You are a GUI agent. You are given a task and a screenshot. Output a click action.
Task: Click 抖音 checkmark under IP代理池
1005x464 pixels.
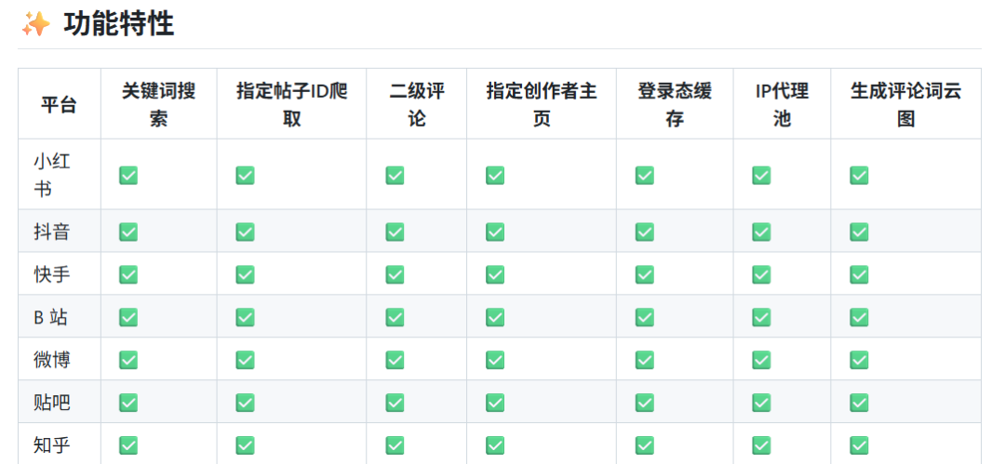761,232
